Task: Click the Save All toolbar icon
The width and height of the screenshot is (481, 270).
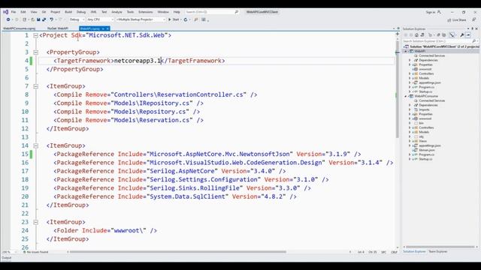Action: [44, 19]
